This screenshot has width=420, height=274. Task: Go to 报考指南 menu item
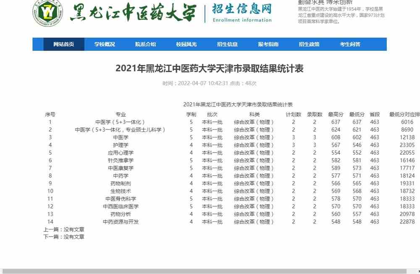[x=268, y=44]
